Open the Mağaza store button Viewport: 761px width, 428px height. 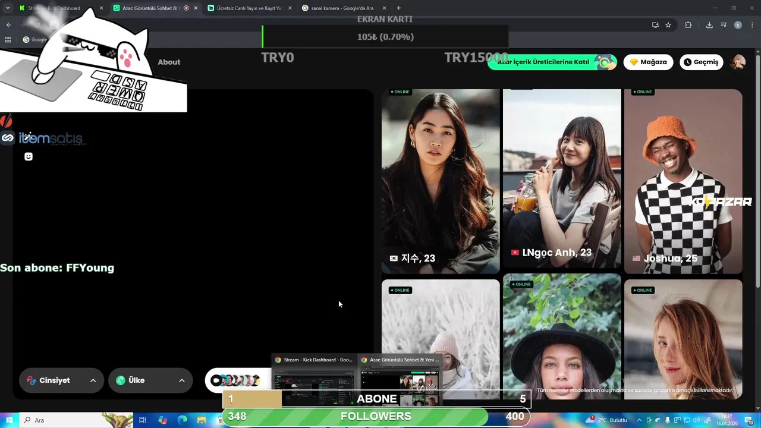click(648, 62)
